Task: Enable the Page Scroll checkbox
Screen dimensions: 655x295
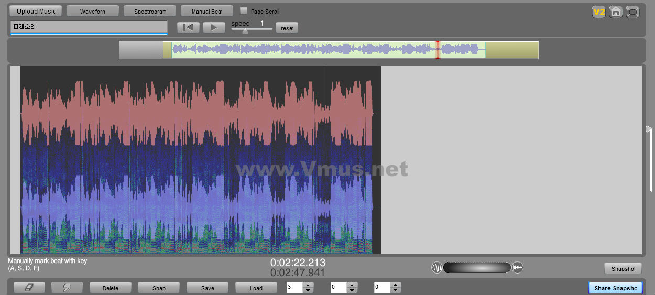Action: click(x=244, y=11)
